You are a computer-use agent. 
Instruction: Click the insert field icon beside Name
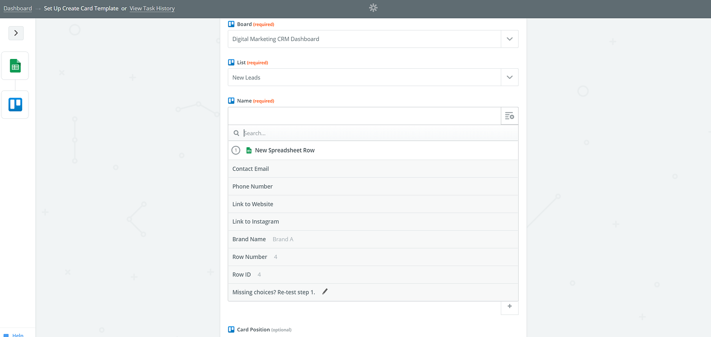pos(509,116)
